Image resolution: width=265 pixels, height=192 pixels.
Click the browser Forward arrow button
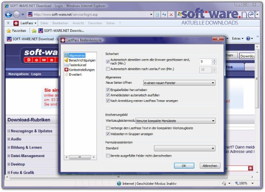(x=17, y=15)
